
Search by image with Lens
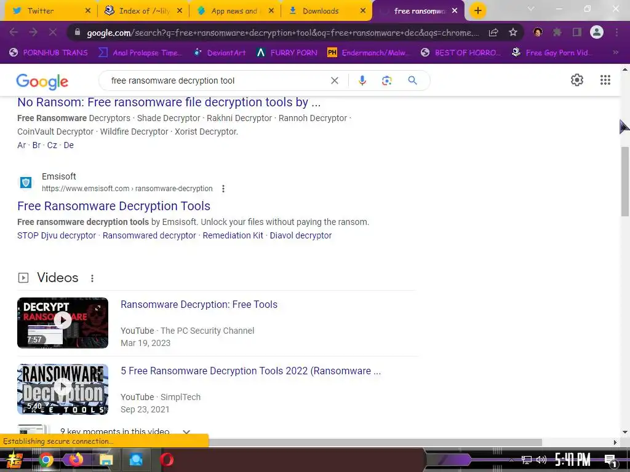point(386,81)
